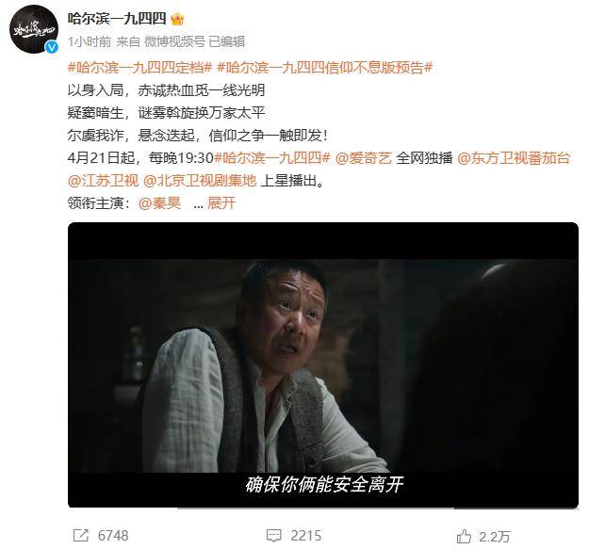Visit the @江苏卫视 mention
The width and height of the screenshot is (589, 549).
[103, 181]
